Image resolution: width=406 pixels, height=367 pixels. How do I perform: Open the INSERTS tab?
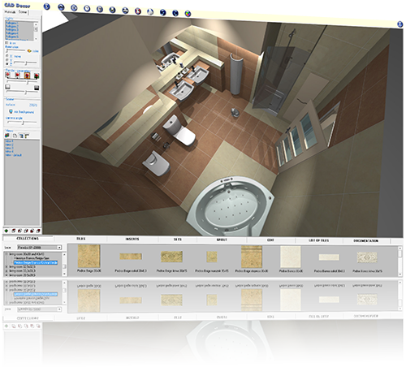click(x=132, y=239)
